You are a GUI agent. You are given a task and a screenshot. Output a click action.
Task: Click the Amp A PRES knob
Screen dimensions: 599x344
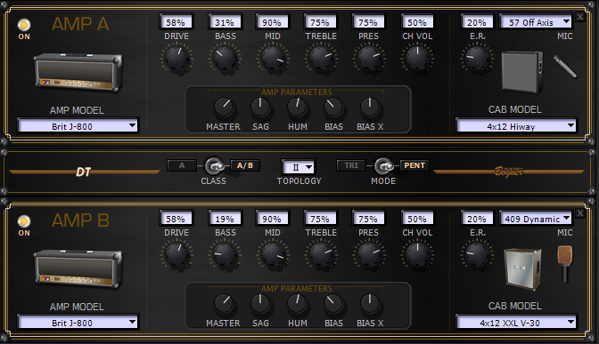coord(369,59)
